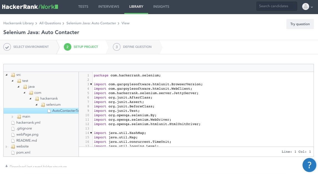318x174 pixels.
Task: Switch to Setup Project step
Action: pyautogui.click(x=86, y=47)
